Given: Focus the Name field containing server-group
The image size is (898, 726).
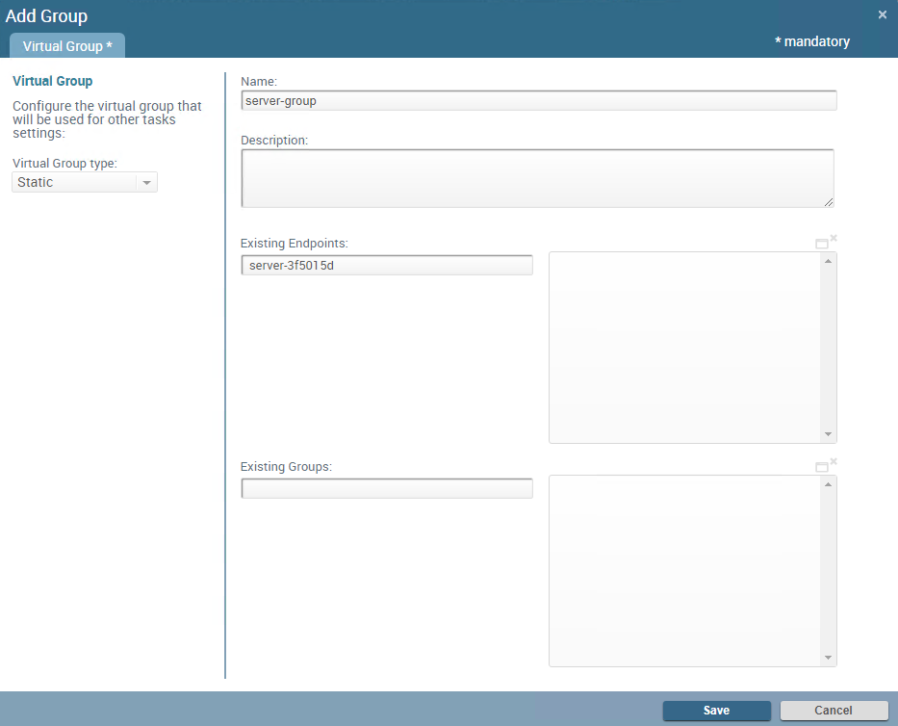Looking at the screenshot, I should click(x=538, y=101).
